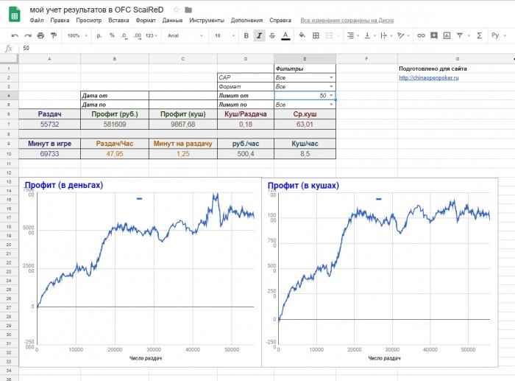Toggle strikethrough formatting
Screen dimensions: 515x381
272,35
